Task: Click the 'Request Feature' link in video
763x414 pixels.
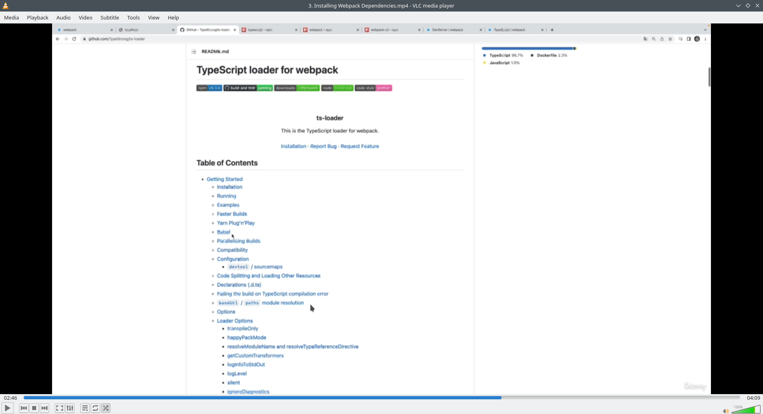Action: 360,146
